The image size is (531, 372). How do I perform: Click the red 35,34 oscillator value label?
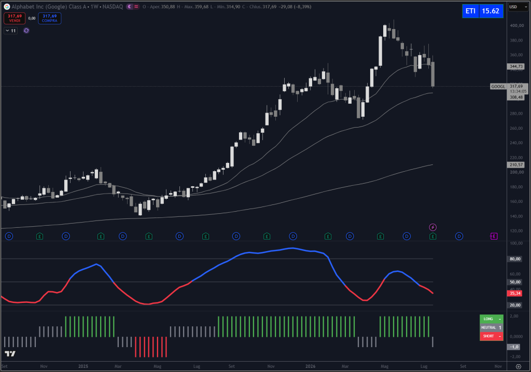515,294
